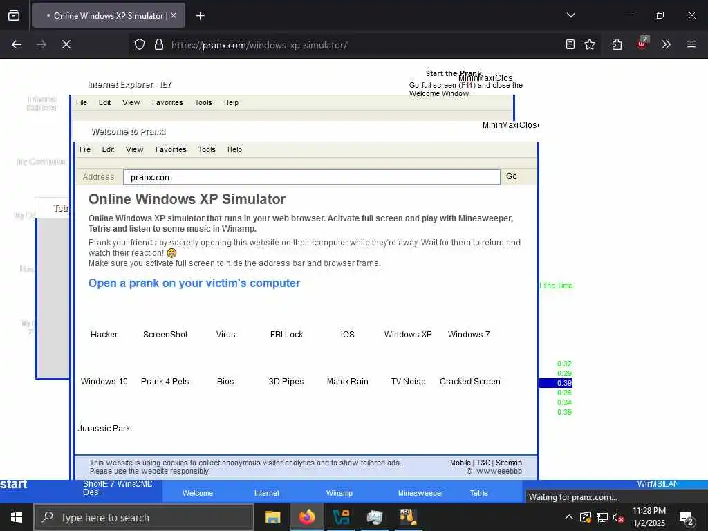708x531 pixels.
Task: View the site security padlock info
Action: (x=158, y=44)
